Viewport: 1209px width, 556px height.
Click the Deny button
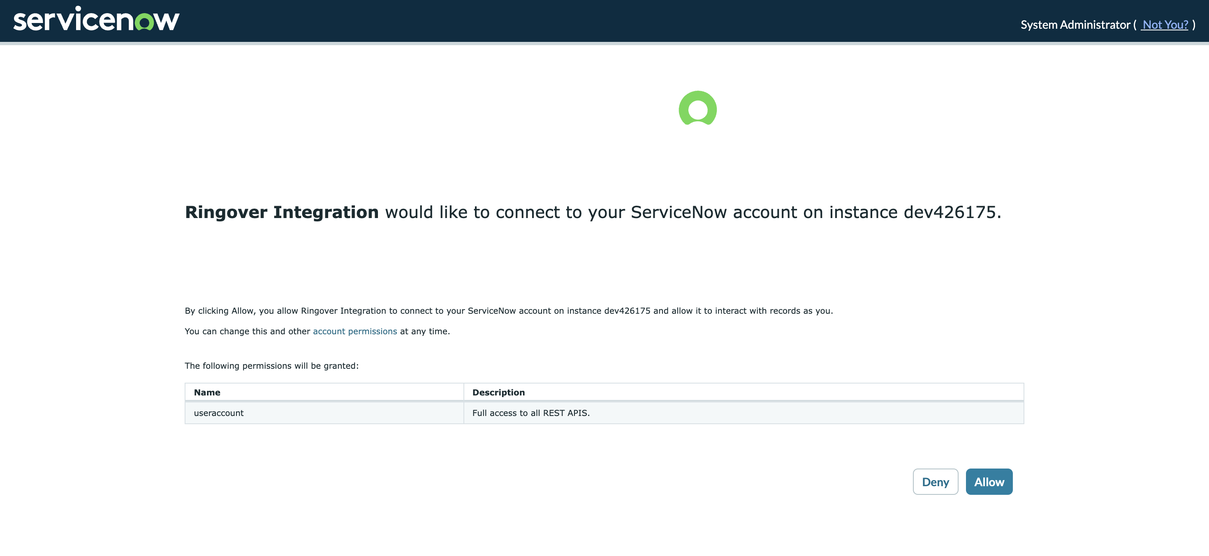point(936,481)
